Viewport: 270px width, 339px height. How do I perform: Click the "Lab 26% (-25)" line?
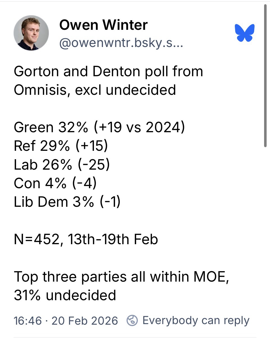[x=62, y=165]
